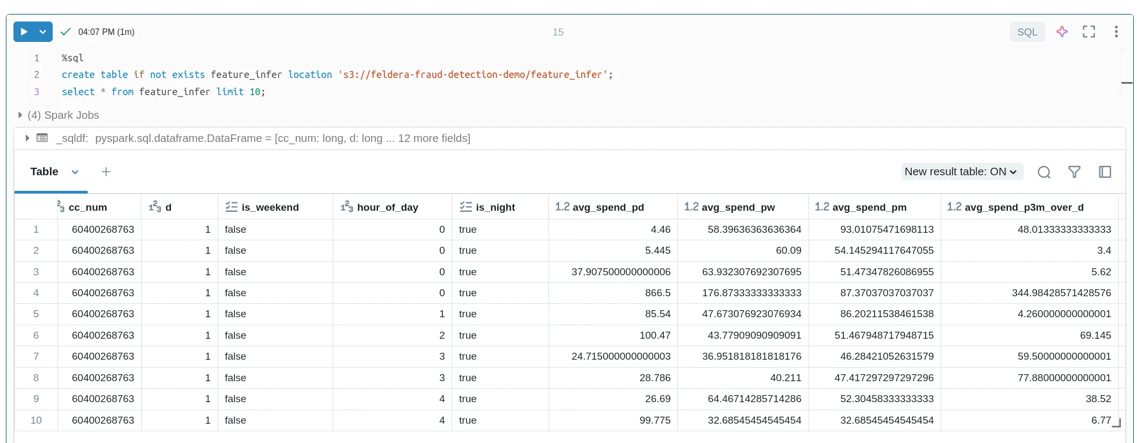Image resolution: width=1137 pixels, height=443 pixels.
Task: Click the %sql magic on line 1
Action: click(x=73, y=58)
